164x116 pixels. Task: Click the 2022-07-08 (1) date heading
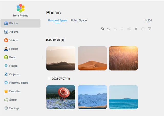(x=55, y=40)
